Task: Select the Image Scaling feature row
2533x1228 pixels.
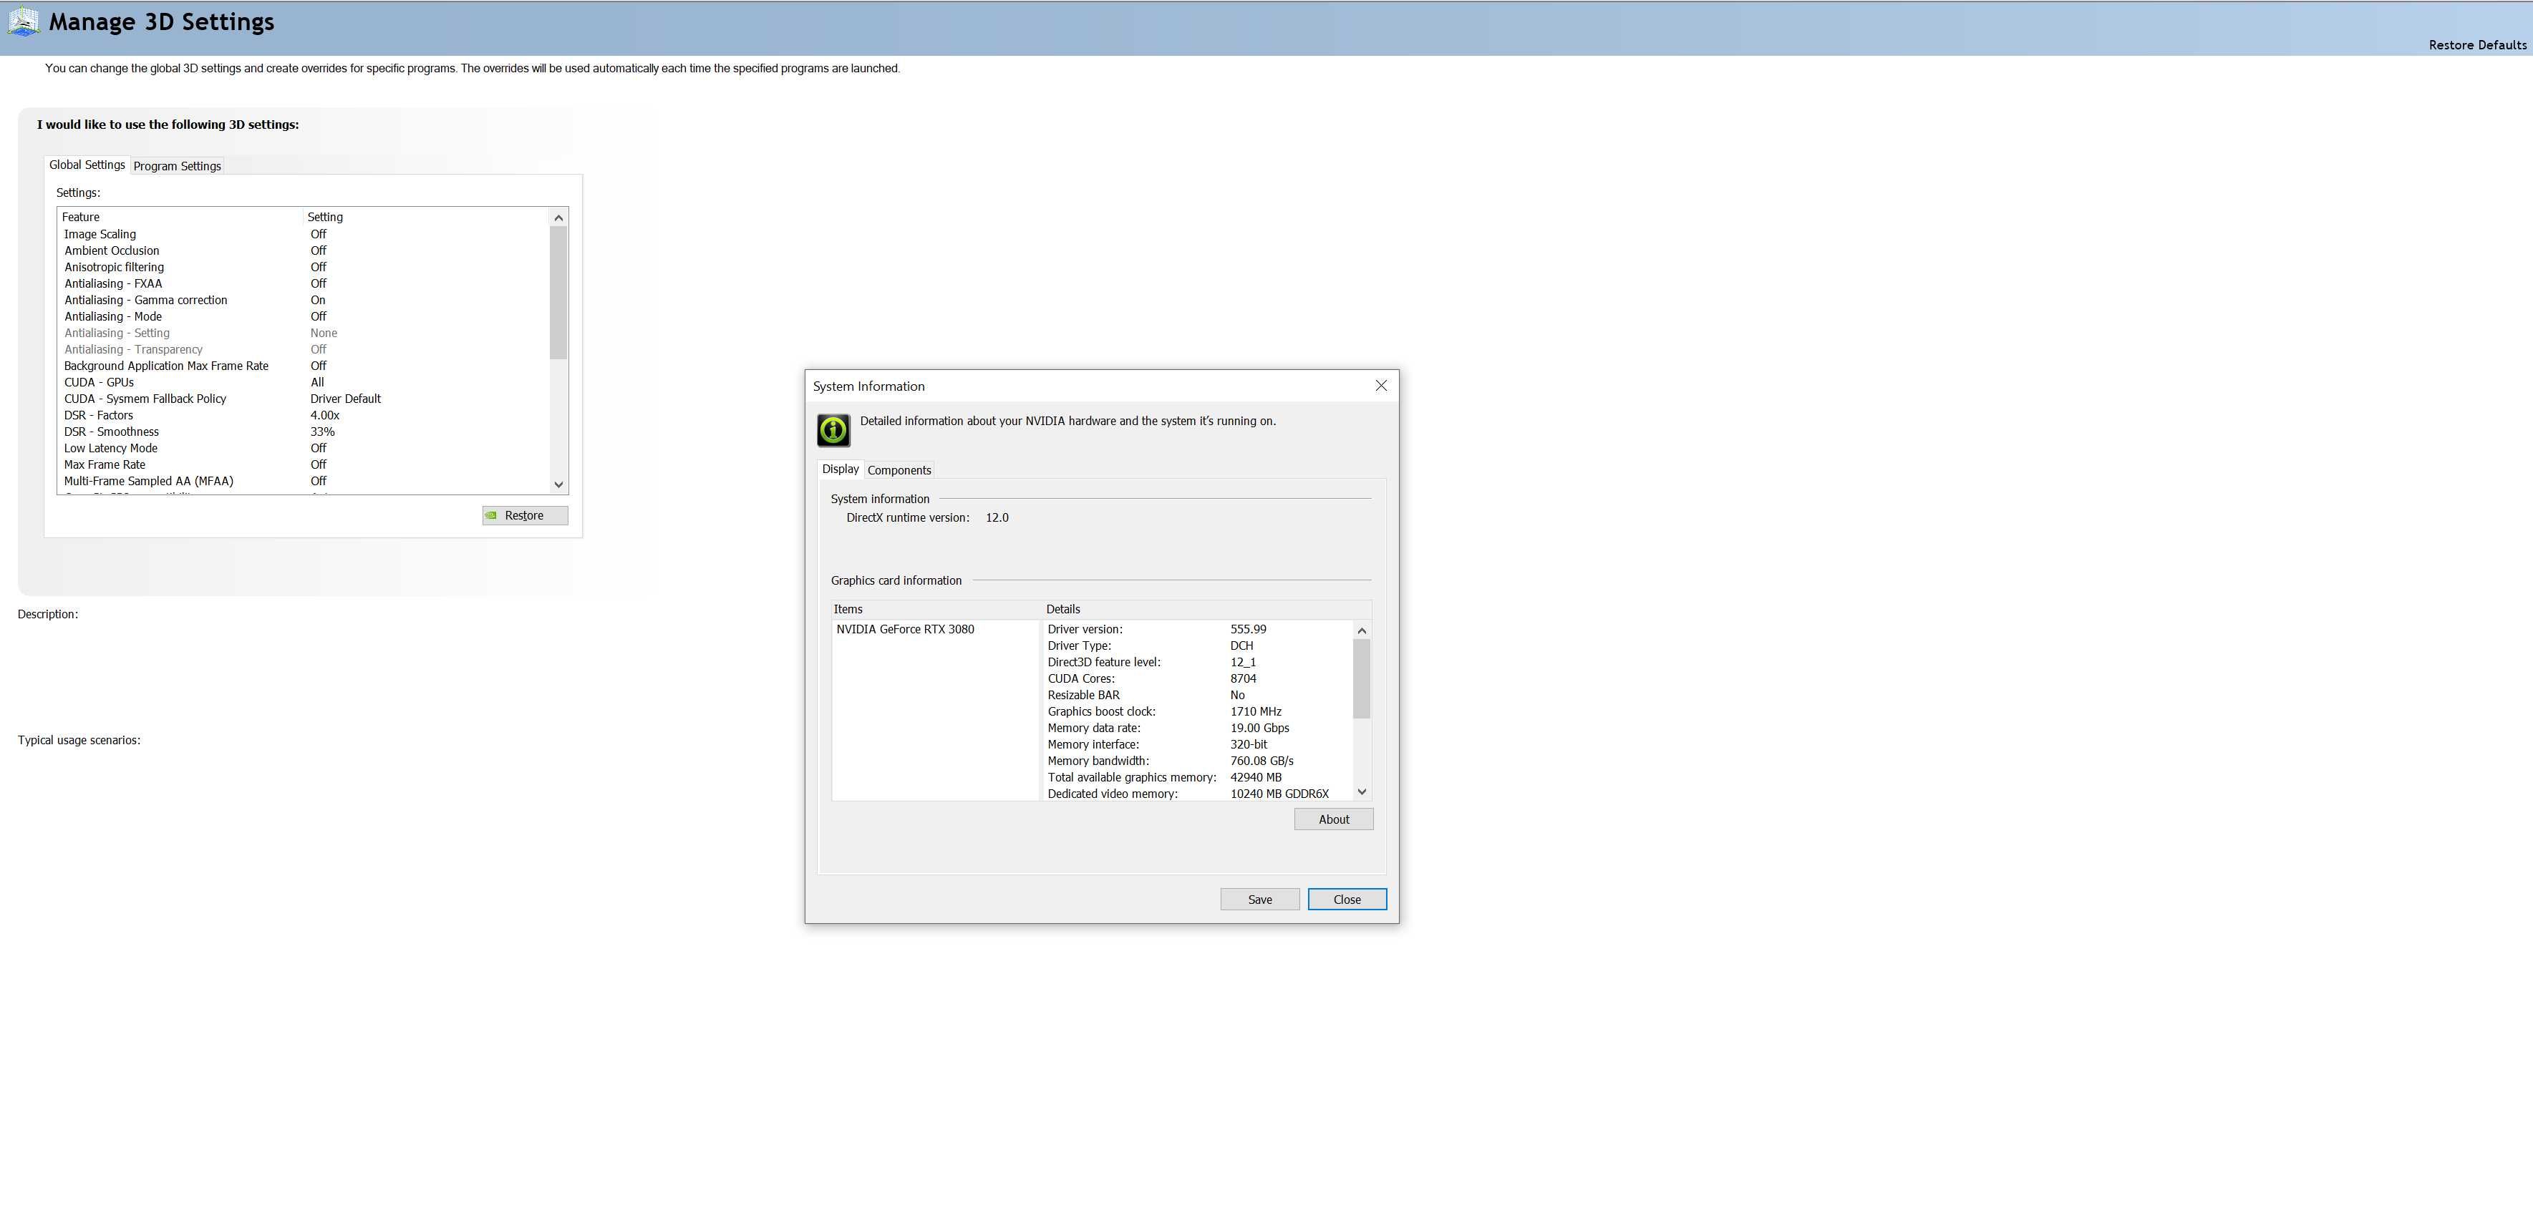Action: (x=303, y=234)
